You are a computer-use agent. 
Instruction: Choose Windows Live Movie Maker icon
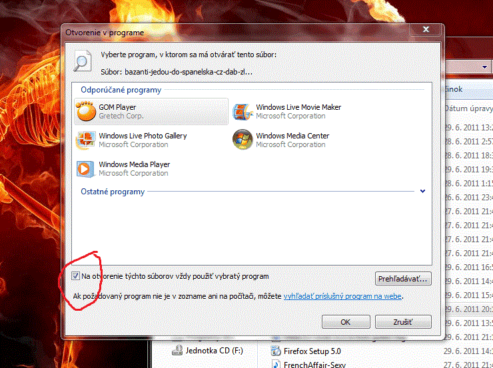243,112
